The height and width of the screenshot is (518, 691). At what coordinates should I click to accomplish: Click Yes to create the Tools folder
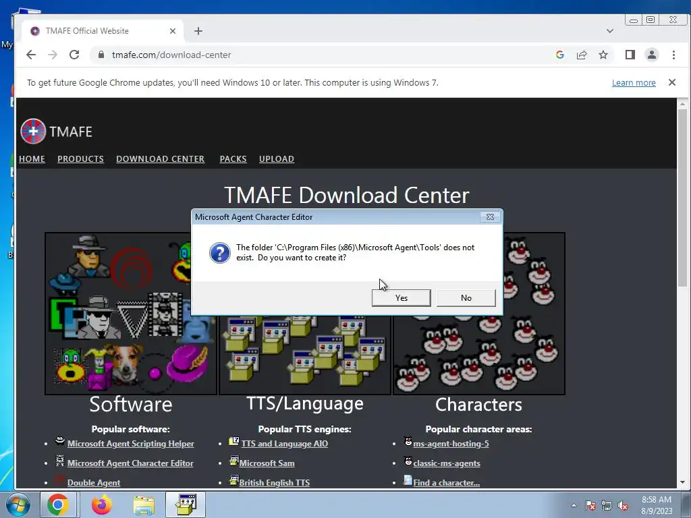(401, 297)
